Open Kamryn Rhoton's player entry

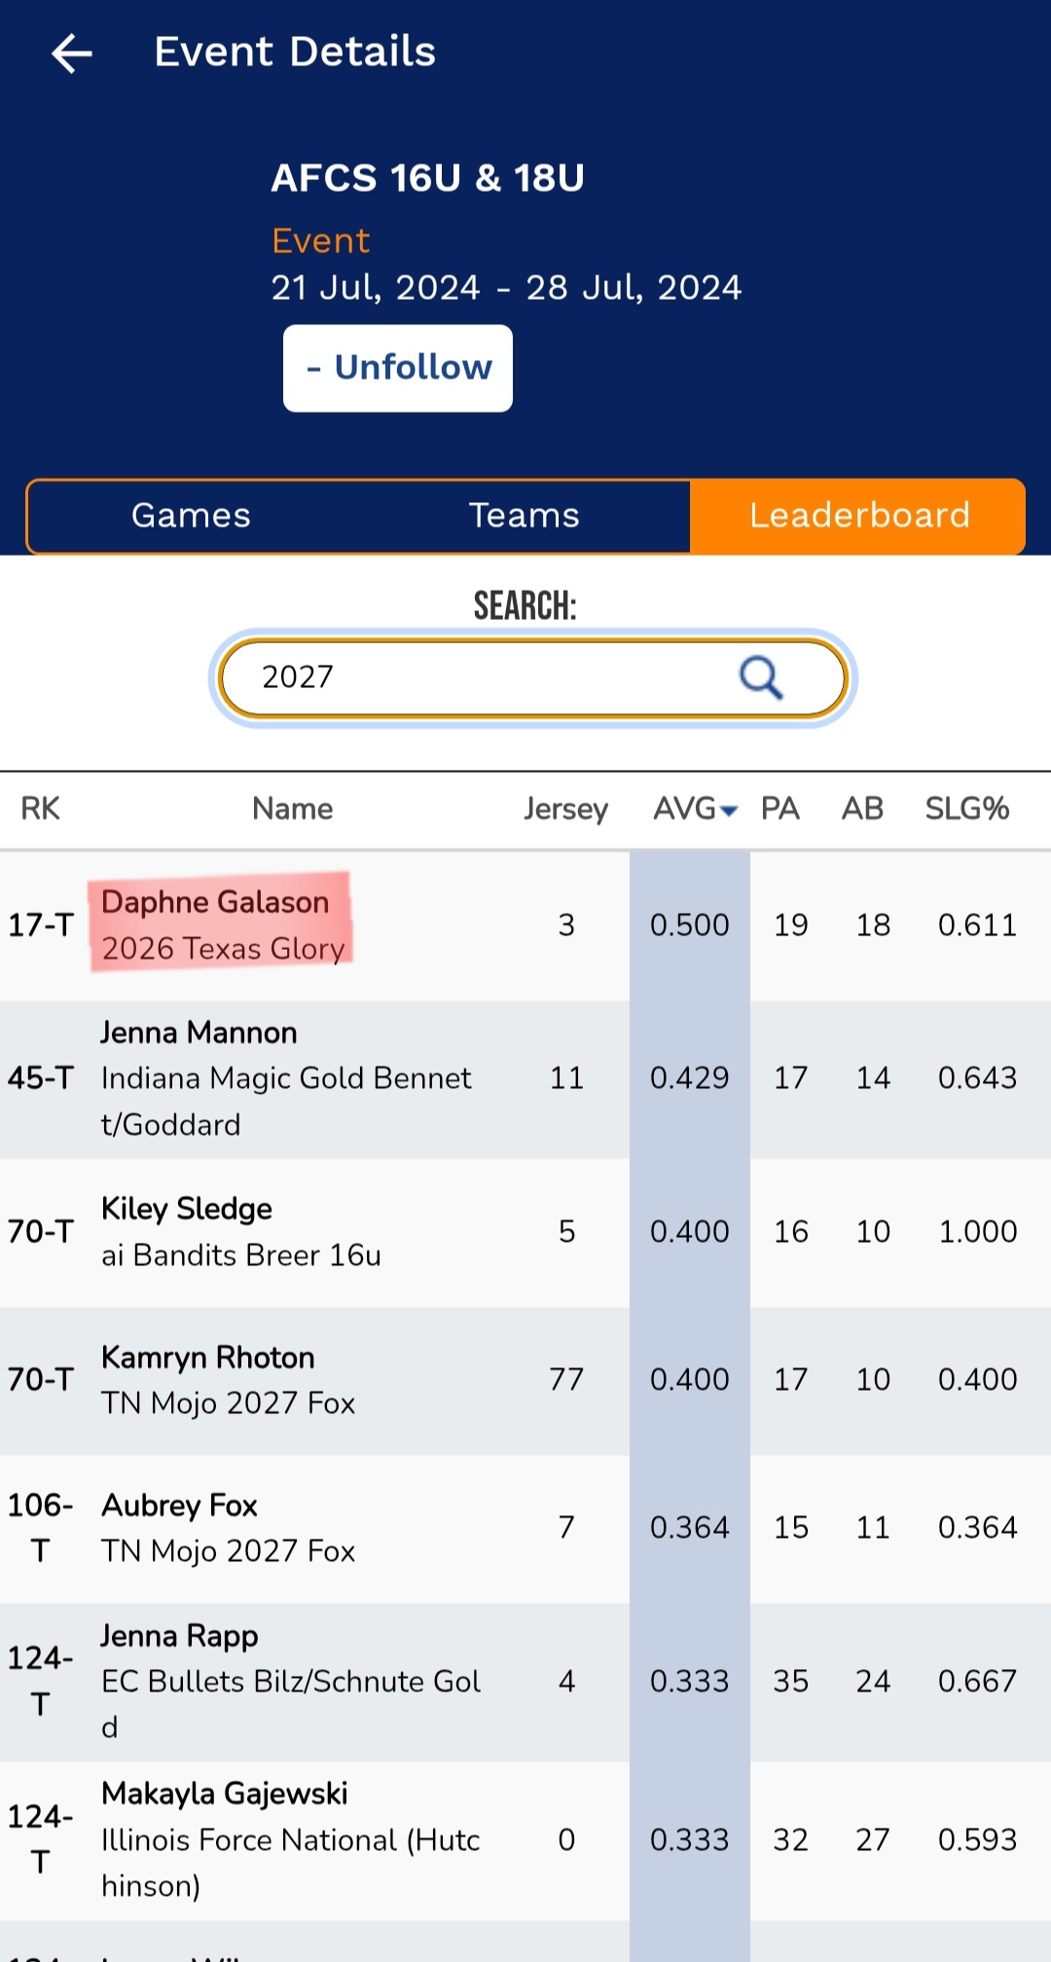click(525, 1380)
